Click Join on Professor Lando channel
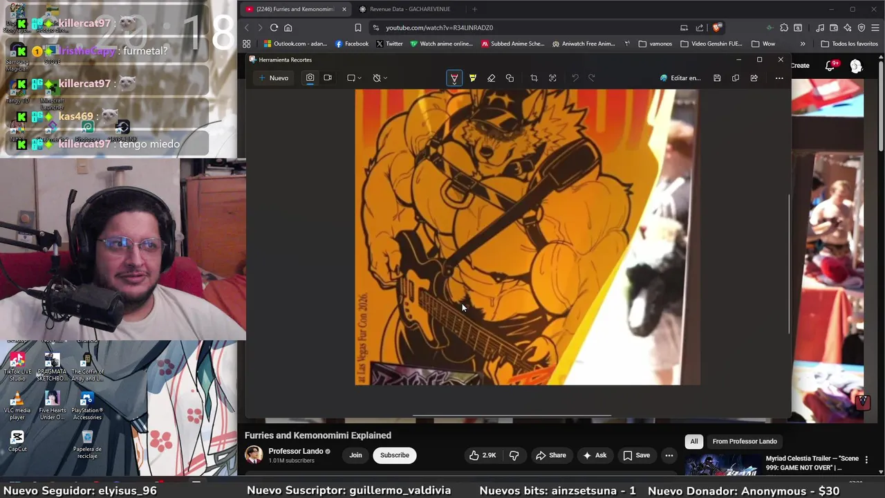This screenshot has height=498, width=885. pos(355,455)
